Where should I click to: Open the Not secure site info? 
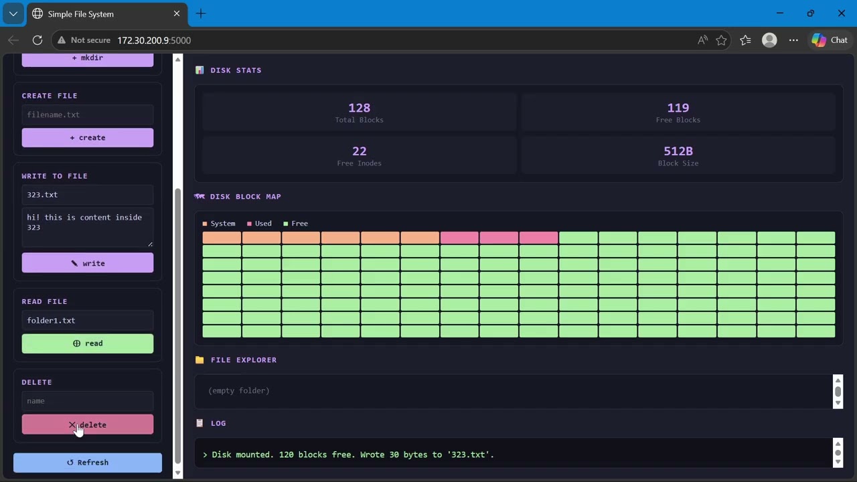(x=84, y=40)
